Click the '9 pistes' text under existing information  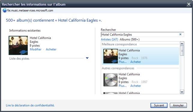coord(35,46)
